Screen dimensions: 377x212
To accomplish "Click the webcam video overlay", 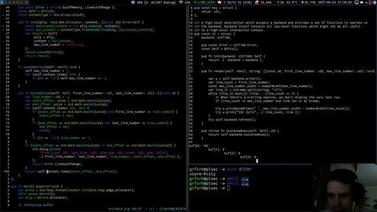I will click(x=344, y=188).
